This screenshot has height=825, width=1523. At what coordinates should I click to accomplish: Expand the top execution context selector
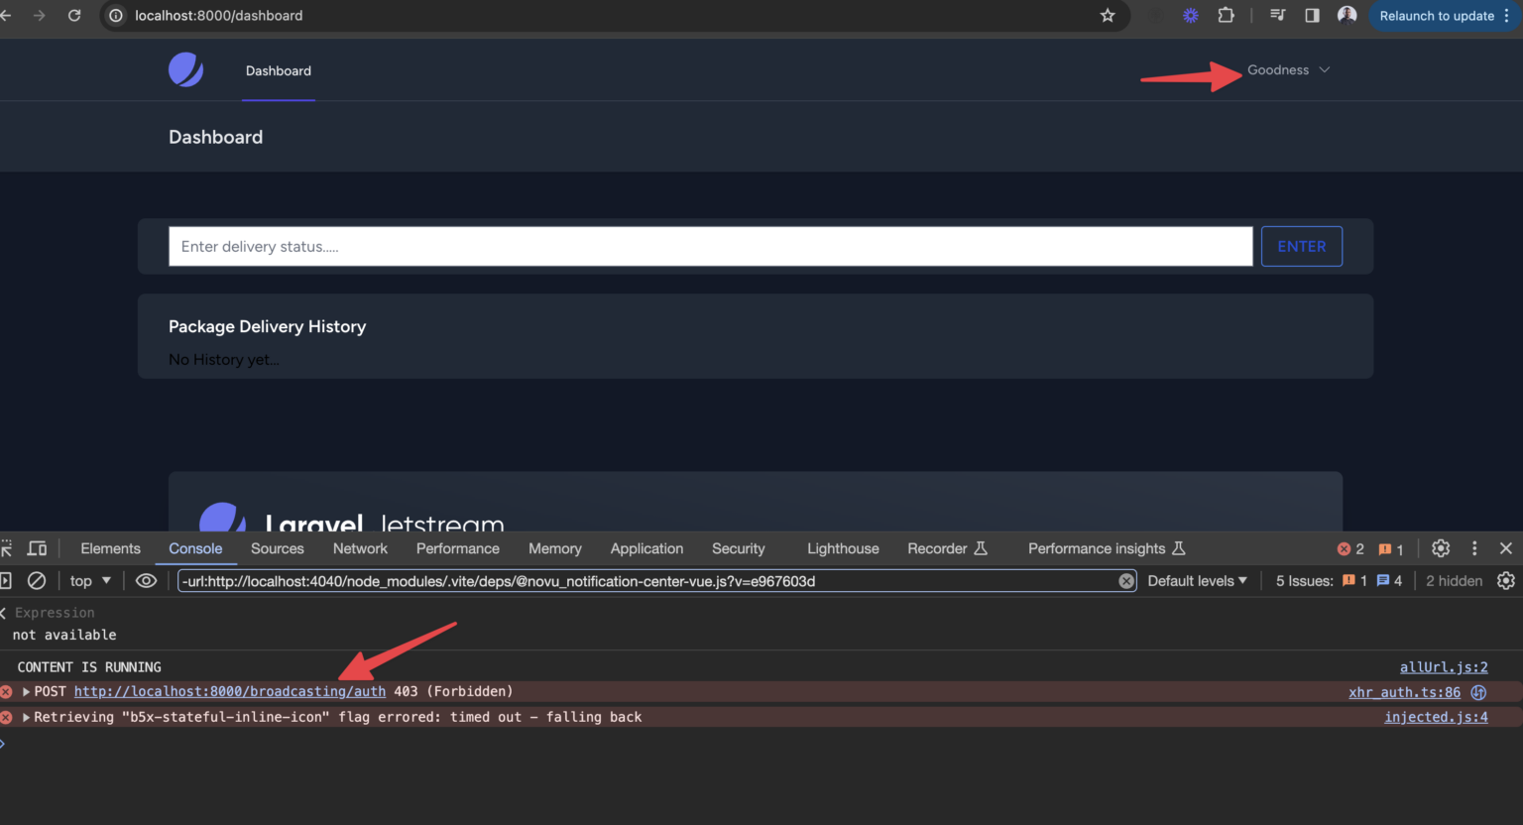click(88, 580)
